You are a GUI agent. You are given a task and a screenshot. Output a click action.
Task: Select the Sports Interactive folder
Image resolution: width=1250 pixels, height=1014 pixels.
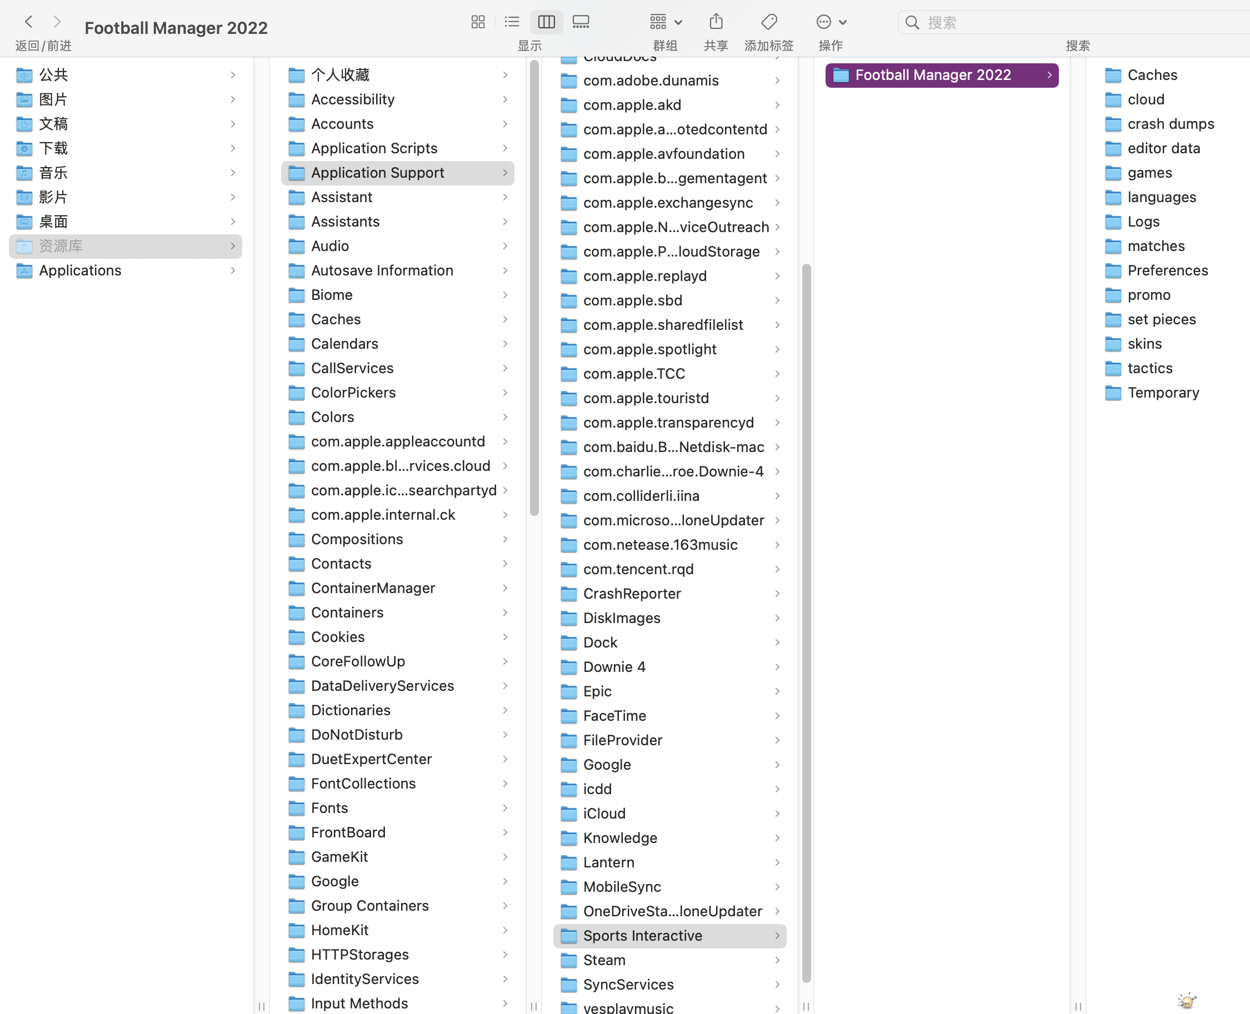[669, 936]
